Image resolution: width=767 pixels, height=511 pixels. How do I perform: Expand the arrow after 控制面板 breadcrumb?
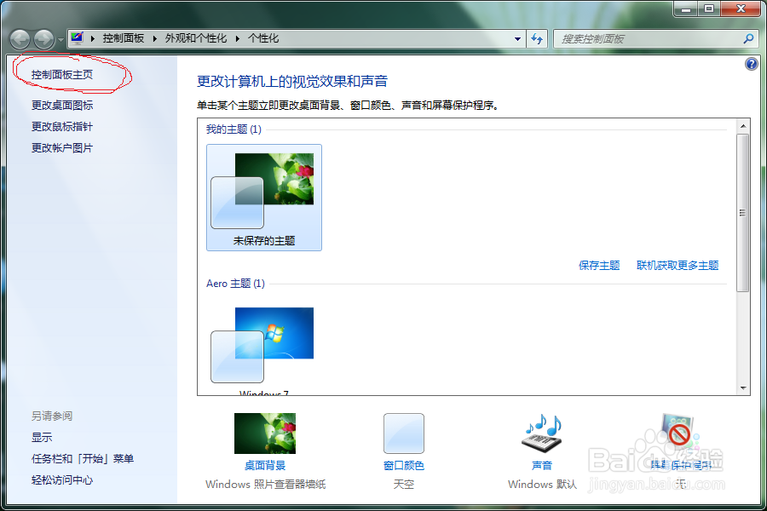click(154, 38)
